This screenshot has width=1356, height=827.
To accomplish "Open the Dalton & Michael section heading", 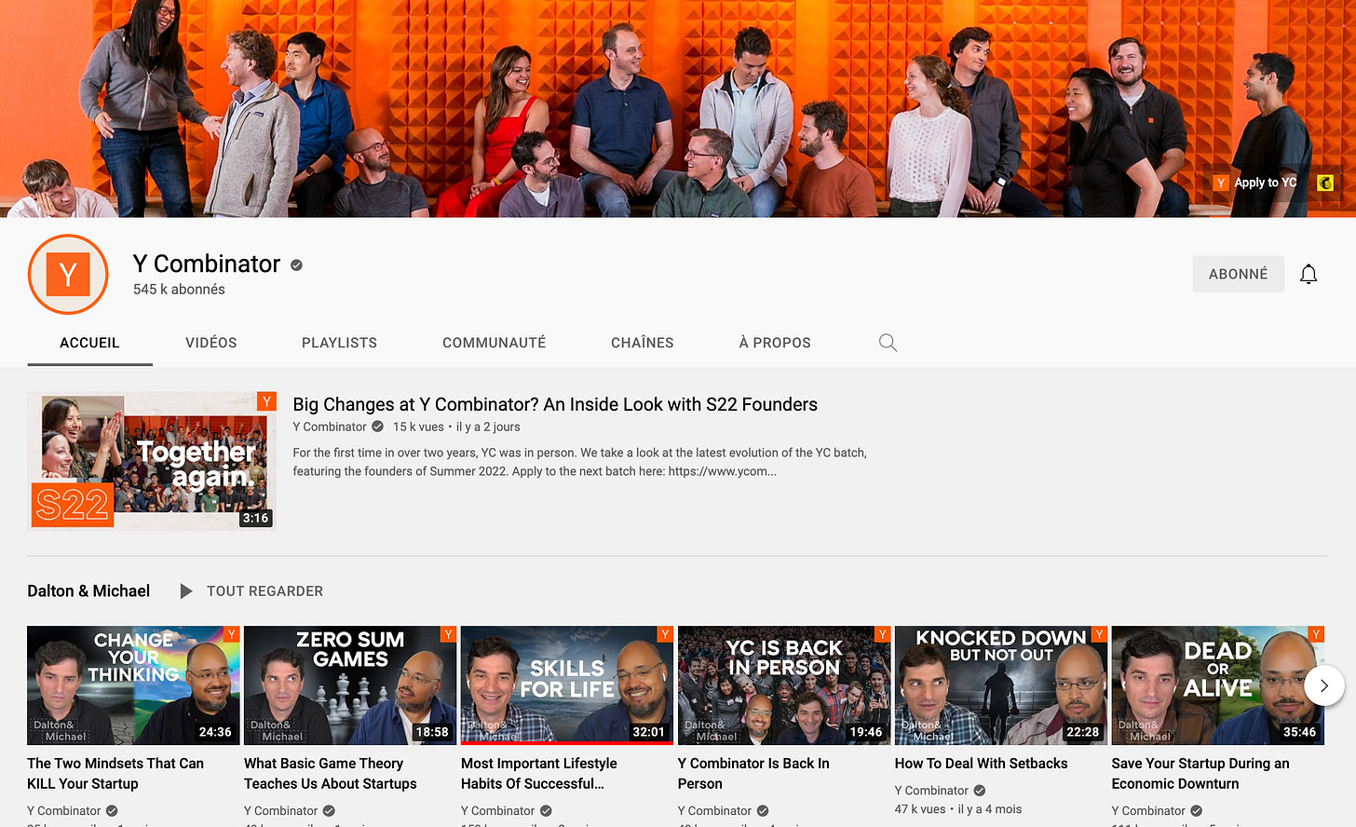I will [88, 591].
